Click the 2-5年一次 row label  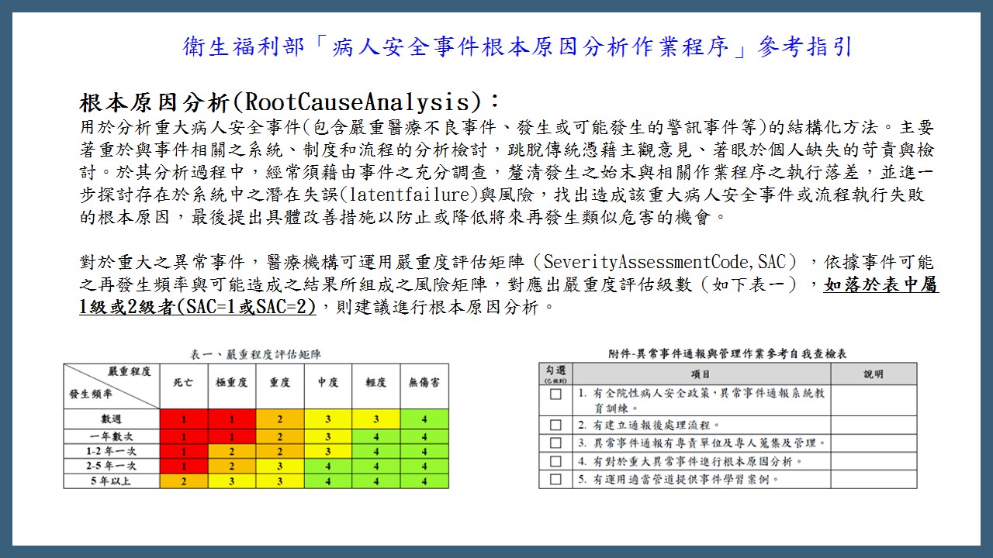pos(112,466)
